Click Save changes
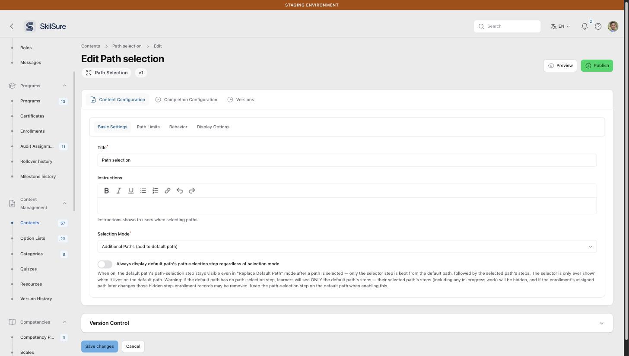 [99, 346]
